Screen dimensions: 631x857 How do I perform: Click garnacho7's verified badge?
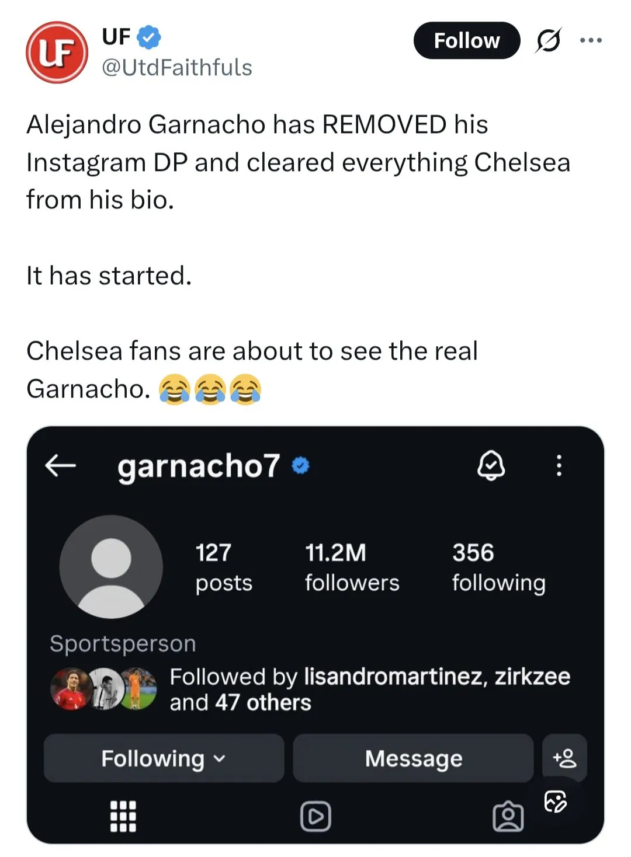[x=300, y=465]
